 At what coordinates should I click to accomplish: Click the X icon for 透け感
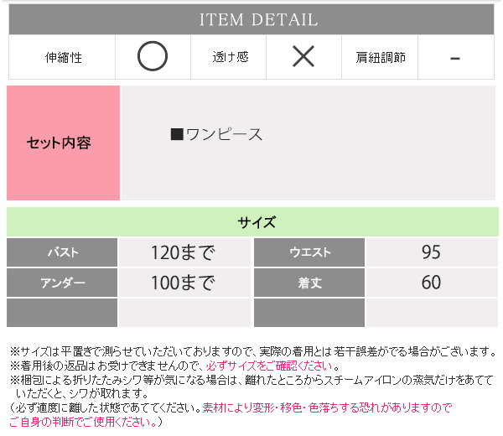(x=303, y=57)
